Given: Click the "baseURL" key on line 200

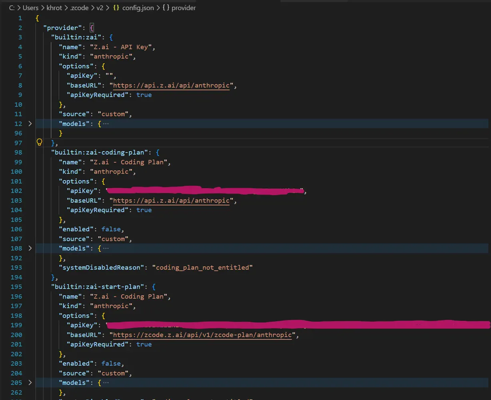Looking at the screenshot, I should (x=84, y=335).
